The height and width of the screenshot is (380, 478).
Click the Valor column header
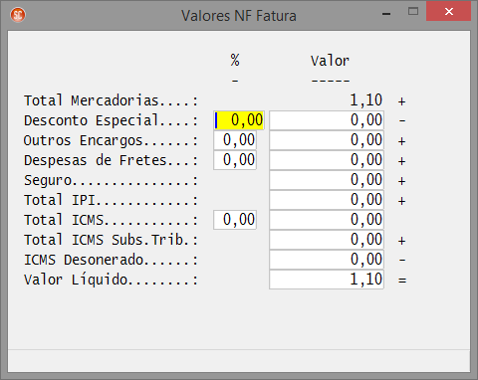click(330, 61)
